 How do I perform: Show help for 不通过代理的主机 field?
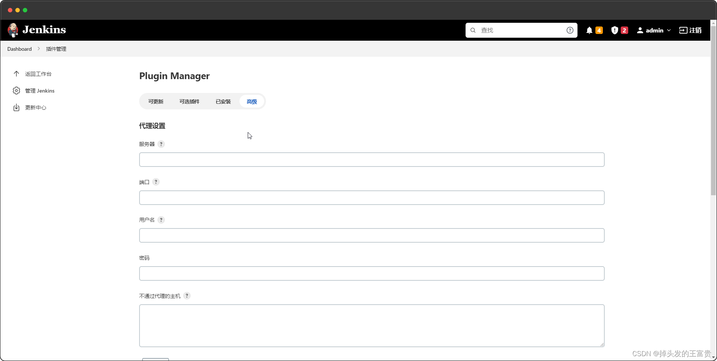[x=187, y=296]
